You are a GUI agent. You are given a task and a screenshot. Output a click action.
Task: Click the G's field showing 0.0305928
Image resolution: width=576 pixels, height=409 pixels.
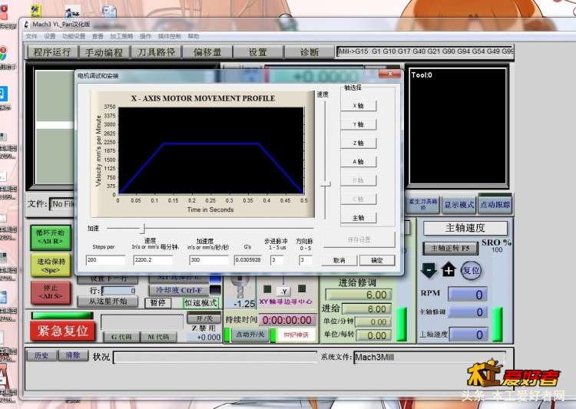click(x=248, y=260)
